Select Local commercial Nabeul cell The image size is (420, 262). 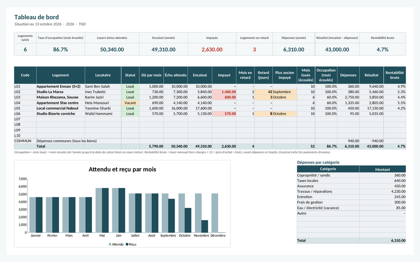[60, 108]
